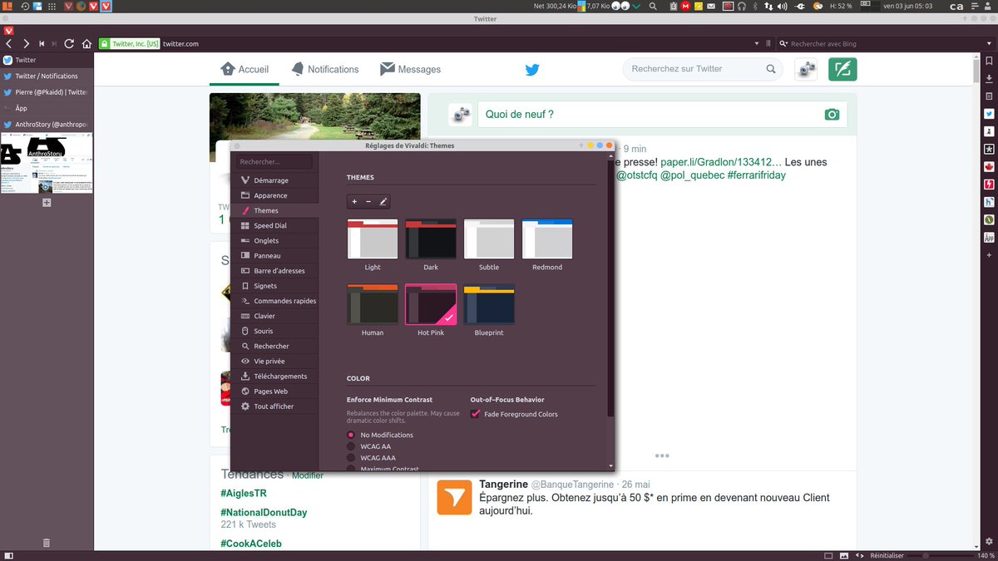Open the Notes panel in right sidebar
The image size is (998, 561).
[x=989, y=96]
